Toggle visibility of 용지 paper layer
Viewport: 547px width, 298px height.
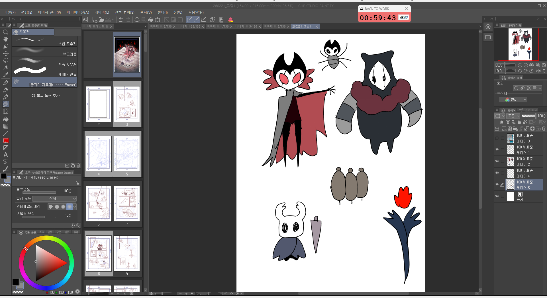coord(497,196)
